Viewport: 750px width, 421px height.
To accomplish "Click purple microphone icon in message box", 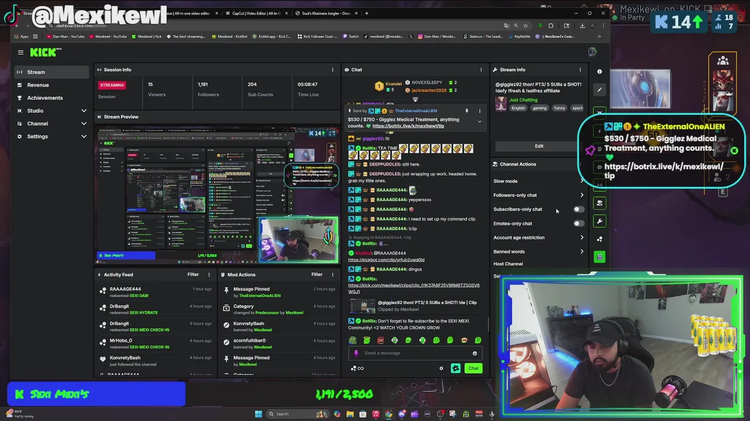I will pos(356,353).
